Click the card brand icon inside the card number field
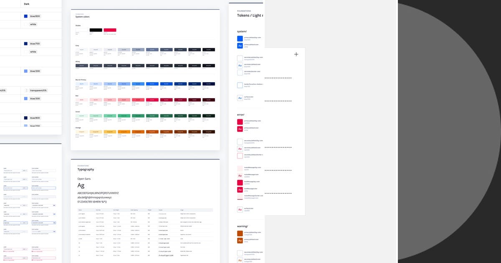This screenshot has width=501, height=263. tap(54, 205)
